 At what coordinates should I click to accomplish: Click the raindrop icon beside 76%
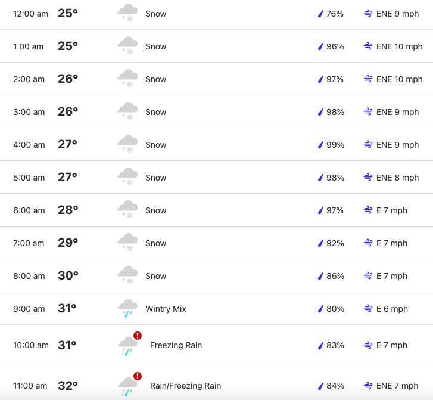coord(320,14)
